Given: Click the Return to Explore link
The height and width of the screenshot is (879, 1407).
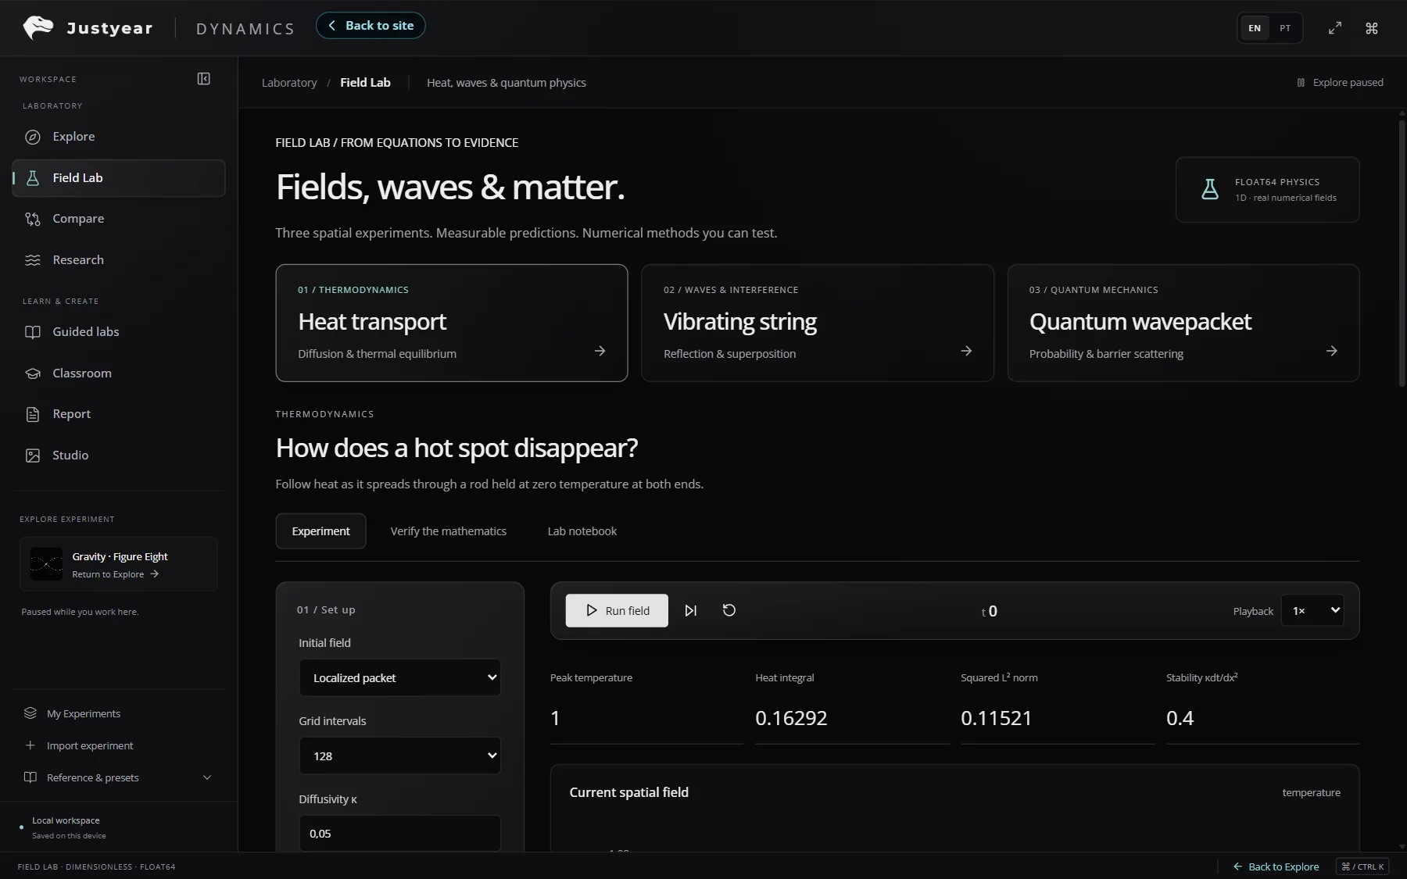Looking at the screenshot, I should 116,574.
